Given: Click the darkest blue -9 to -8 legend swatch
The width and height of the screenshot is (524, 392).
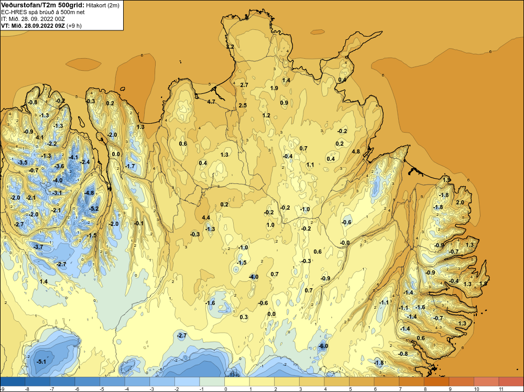Looking at the screenshot, I should [x=13, y=382].
